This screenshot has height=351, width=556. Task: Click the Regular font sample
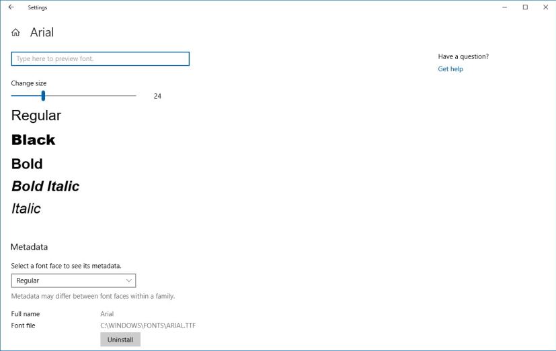point(36,115)
